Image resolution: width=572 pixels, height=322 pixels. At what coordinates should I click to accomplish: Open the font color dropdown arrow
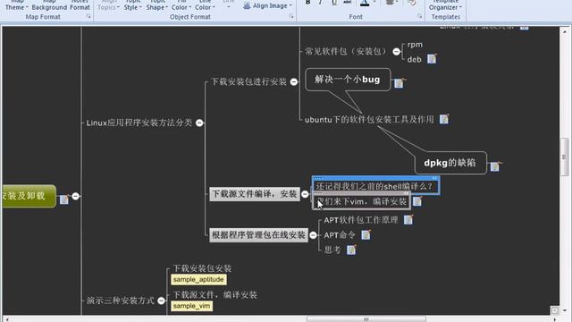(374, 2)
